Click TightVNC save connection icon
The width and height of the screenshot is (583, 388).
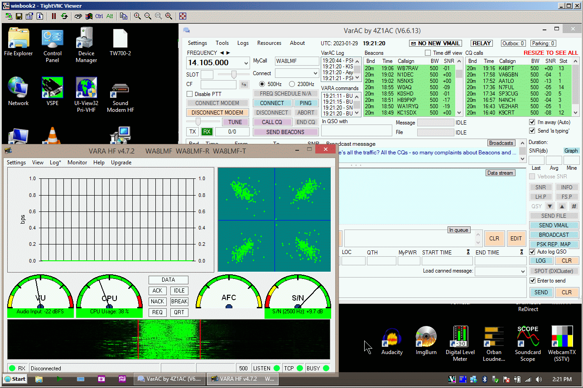coord(19,16)
